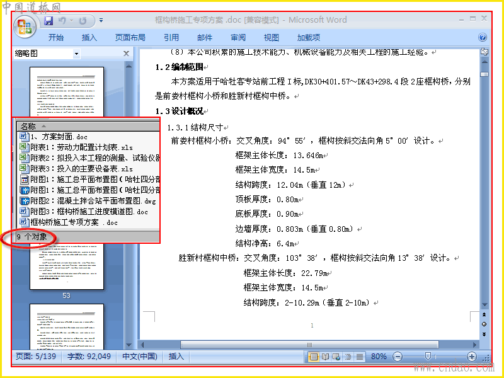Viewport: 504px width, 378px height.
Task: Switch to Full Screen Reading view icon
Action: [325, 357]
